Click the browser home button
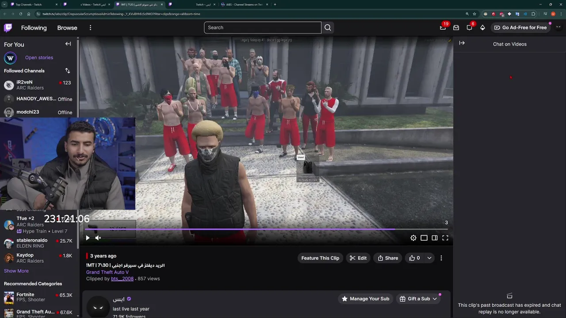Image resolution: width=566 pixels, height=318 pixels. tap(28, 14)
